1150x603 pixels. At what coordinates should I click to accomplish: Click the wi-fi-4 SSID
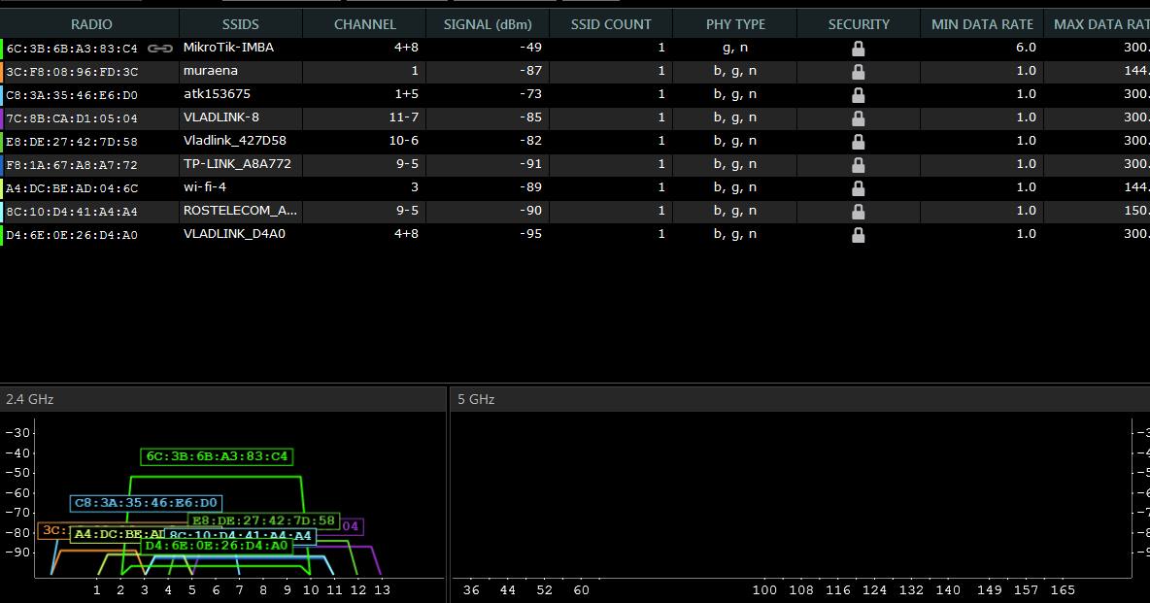[205, 187]
